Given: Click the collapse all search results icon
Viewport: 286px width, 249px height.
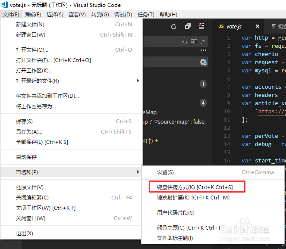Looking at the screenshot, I should click(188, 27).
